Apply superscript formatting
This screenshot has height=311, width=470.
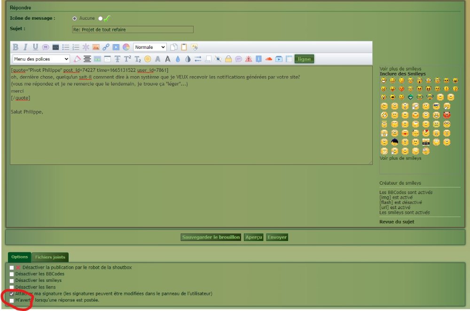tap(127, 59)
